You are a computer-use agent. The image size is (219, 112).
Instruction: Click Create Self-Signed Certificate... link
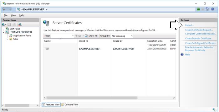pyautogui.click(x=201, y=43)
